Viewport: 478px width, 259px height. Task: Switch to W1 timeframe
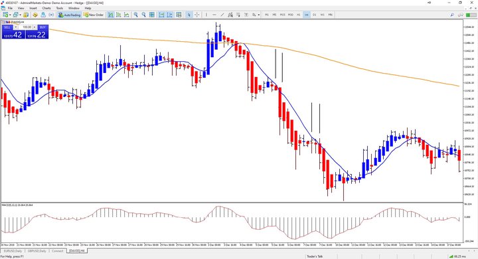click(x=323, y=15)
